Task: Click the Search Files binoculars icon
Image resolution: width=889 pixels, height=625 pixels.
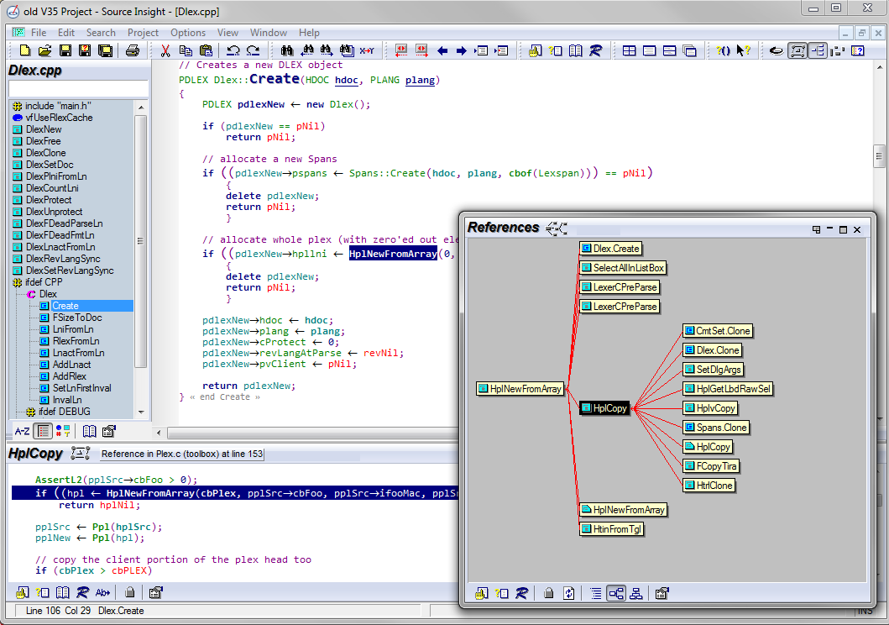Action: [347, 50]
